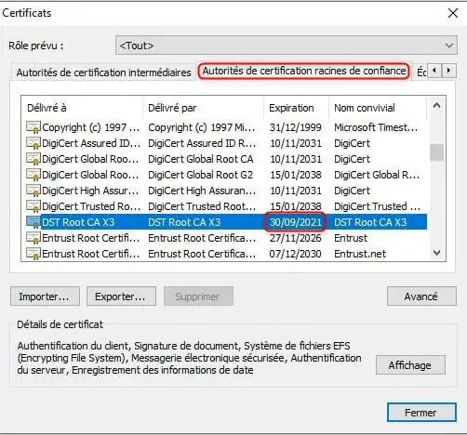Click the 27/11/2026 expiration date
Viewport: 467px width, 435px height.
296,238
